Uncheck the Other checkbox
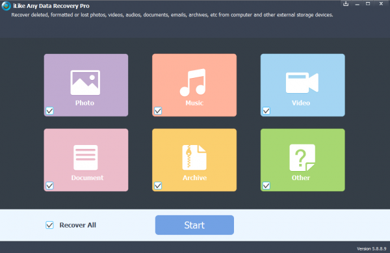The height and width of the screenshot is (253, 390). point(266,185)
